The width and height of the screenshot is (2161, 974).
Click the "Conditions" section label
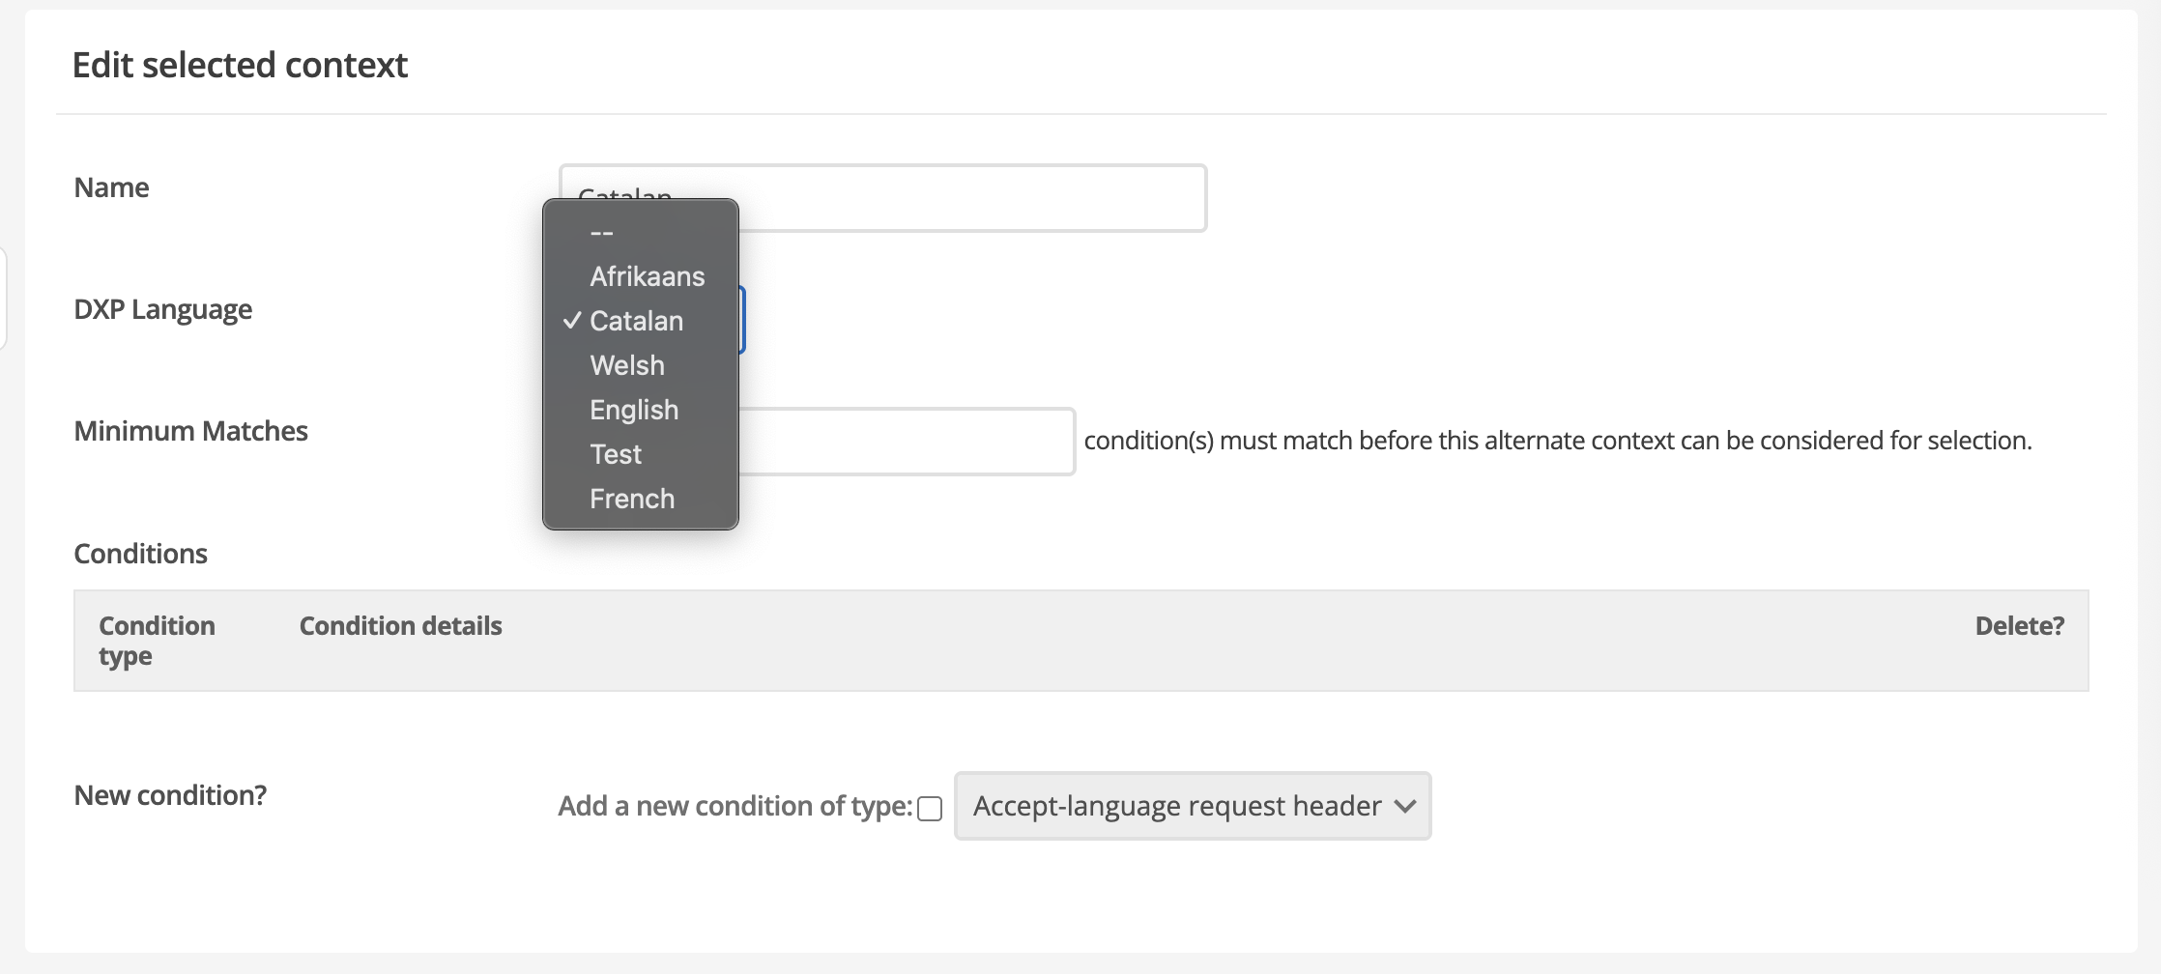140,554
